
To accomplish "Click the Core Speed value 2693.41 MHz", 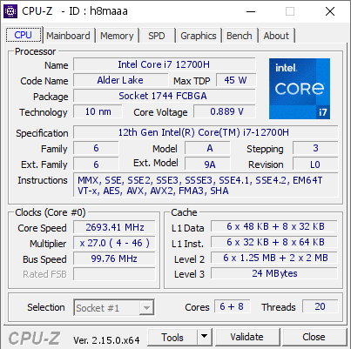I will (114, 227).
